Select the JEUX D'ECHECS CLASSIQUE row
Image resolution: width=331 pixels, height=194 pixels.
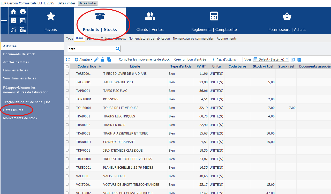(x=198, y=150)
